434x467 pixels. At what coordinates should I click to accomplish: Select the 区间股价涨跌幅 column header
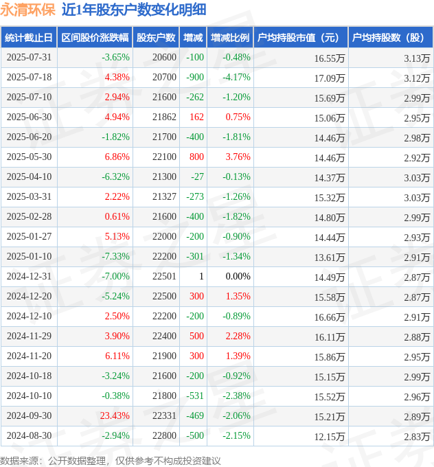[x=94, y=38]
